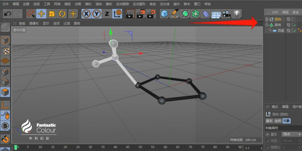Switch coordinate system with globe icon
The width and height of the screenshot is (302, 151).
(117, 14)
